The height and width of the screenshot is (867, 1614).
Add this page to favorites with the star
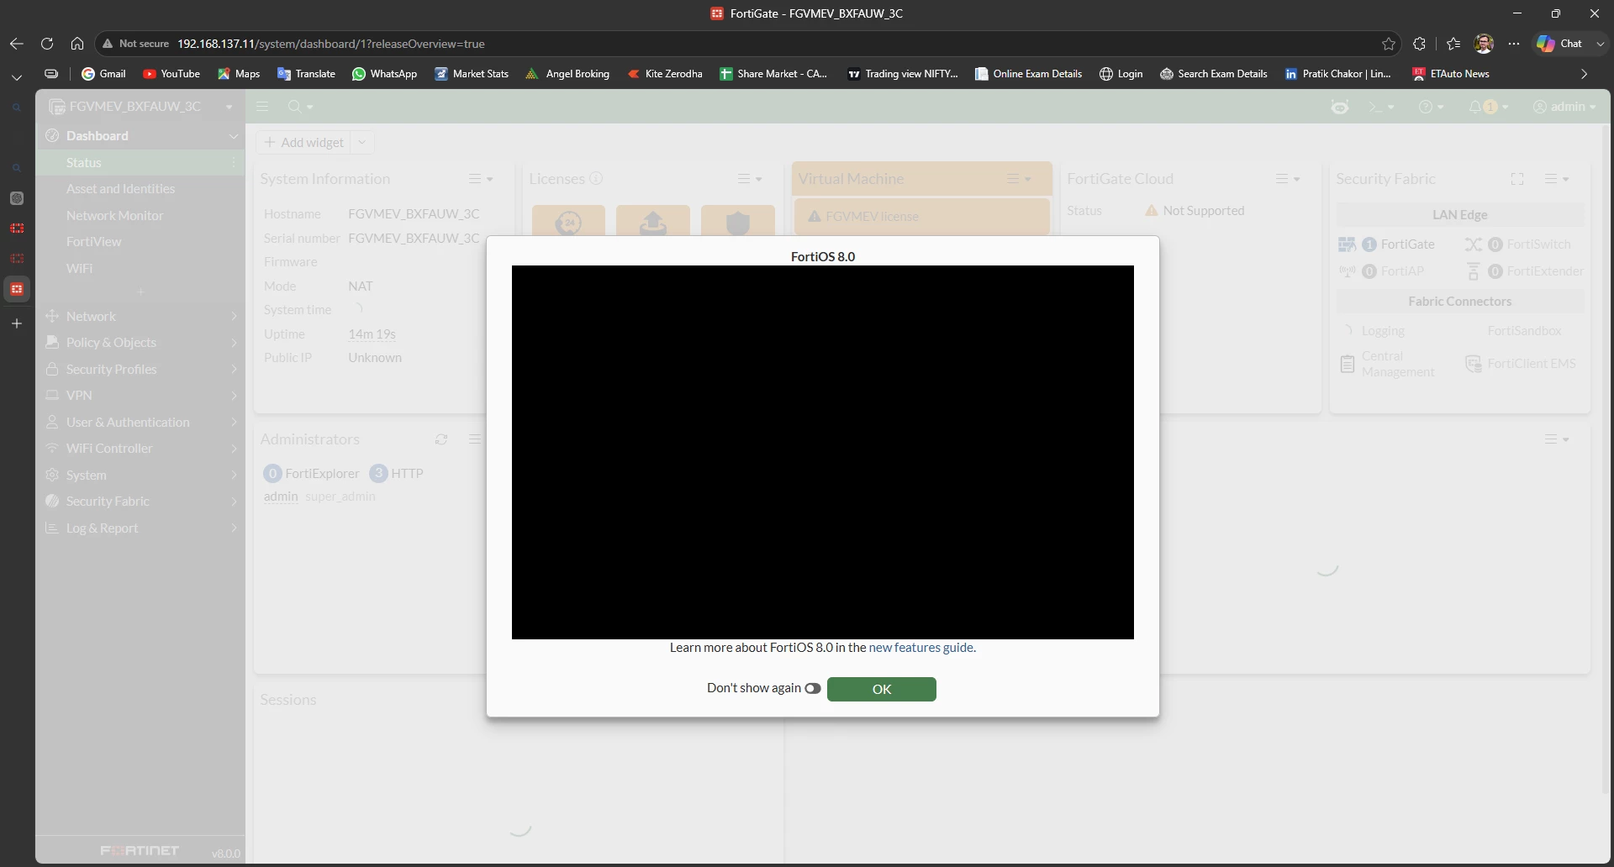[1389, 44]
